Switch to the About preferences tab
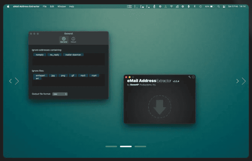Image resolution: width=252 pixels, height=161 pixels. [73, 40]
